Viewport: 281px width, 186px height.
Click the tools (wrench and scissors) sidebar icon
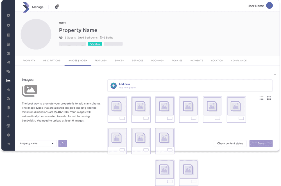click(x=8, y=98)
